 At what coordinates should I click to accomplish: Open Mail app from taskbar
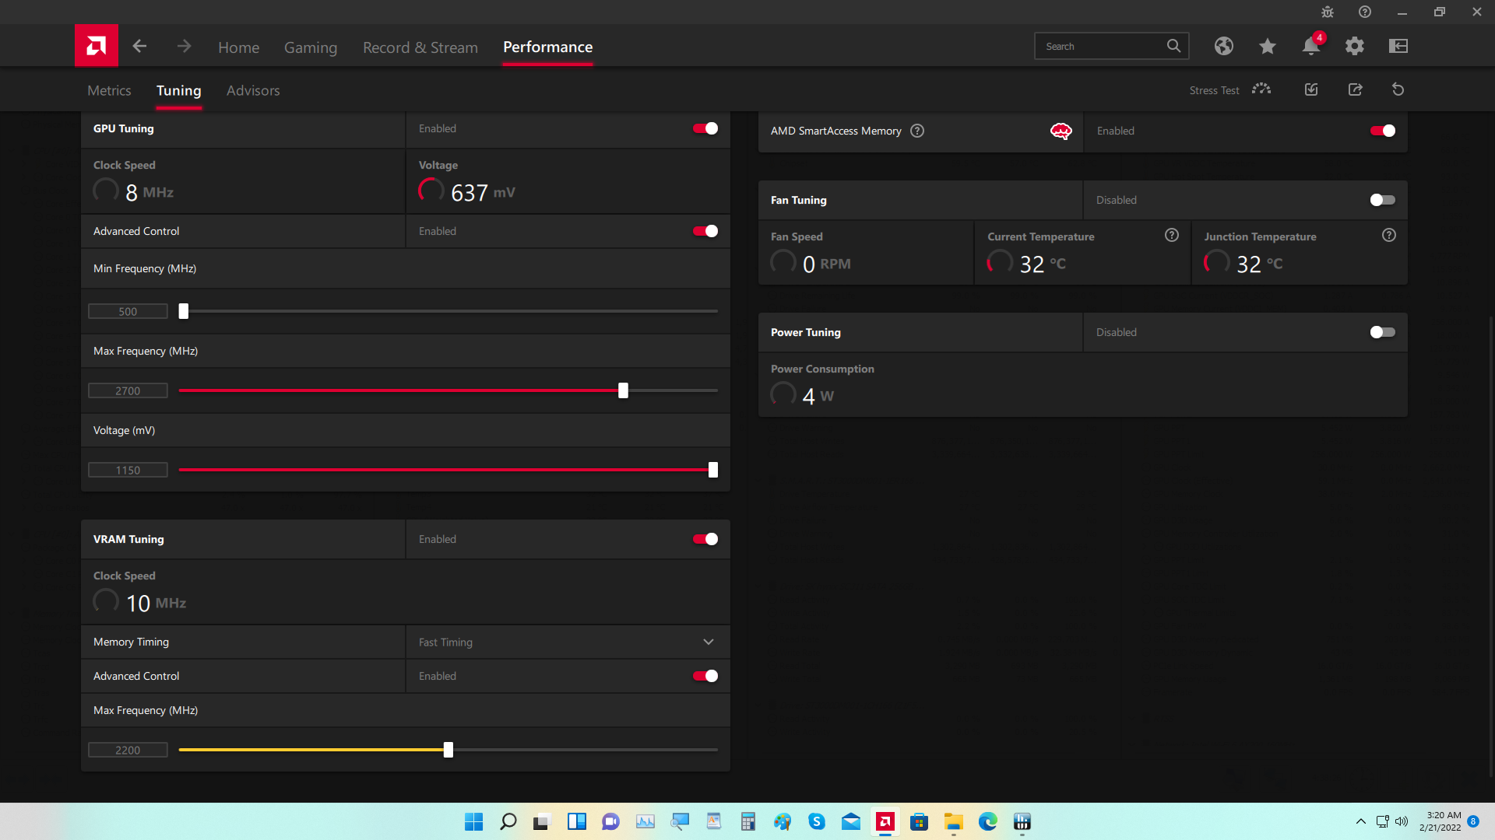coord(851,821)
